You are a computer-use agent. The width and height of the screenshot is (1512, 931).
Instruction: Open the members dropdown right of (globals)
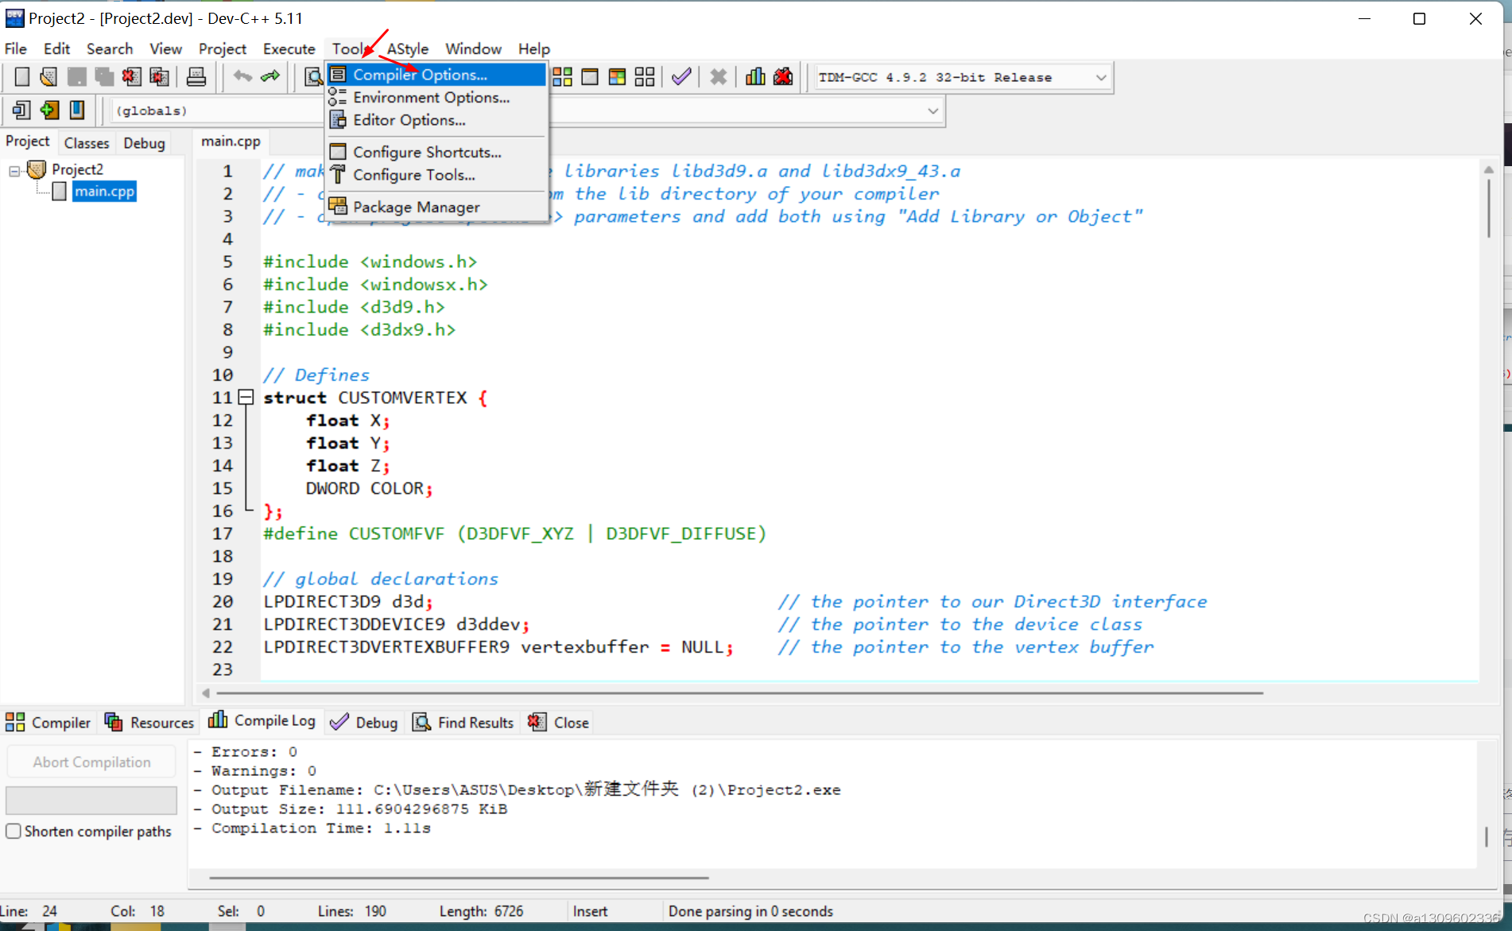[x=933, y=111]
